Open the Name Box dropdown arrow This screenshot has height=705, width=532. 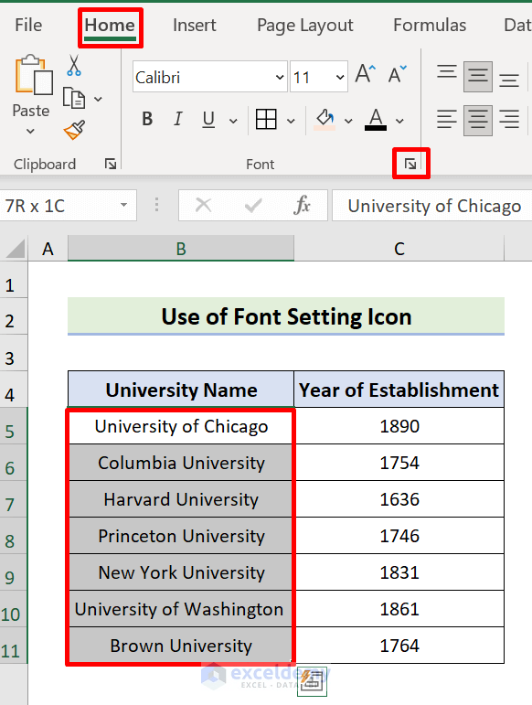[123, 206]
